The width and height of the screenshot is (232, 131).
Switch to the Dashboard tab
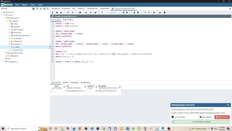pos(55,8)
